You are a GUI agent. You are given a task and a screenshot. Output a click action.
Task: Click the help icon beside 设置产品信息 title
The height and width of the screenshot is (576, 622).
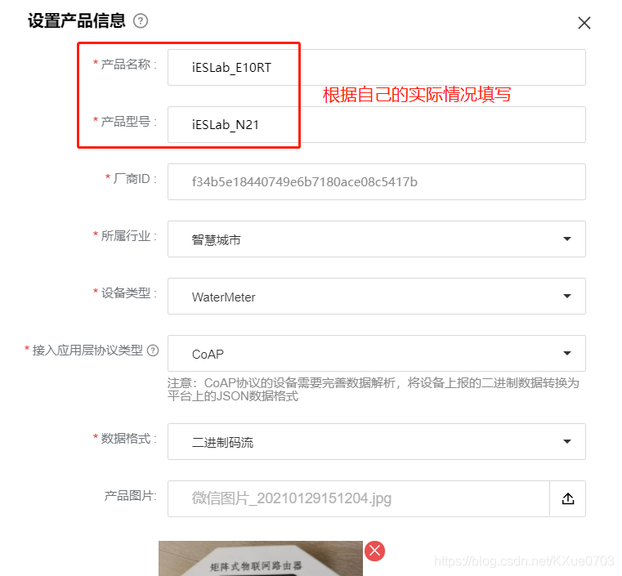coord(141,20)
